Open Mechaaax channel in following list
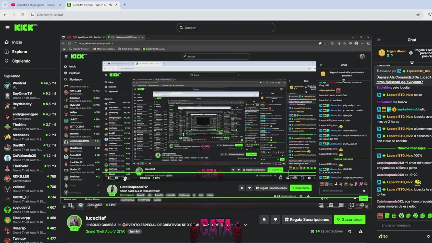The width and height of the screenshot is (432, 243). [30, 137]
